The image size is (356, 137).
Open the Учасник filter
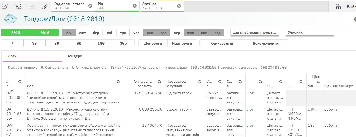tap(310, 32)
